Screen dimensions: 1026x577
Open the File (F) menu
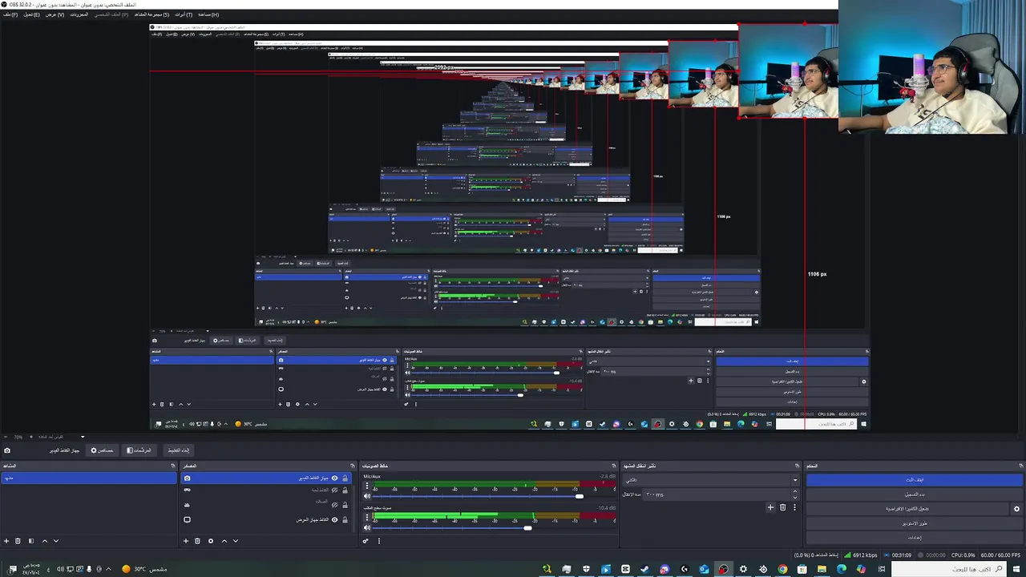[10, 14]
